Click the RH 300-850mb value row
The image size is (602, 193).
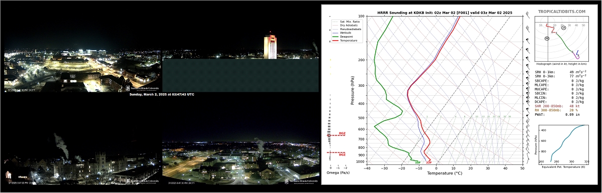(x=556, y=110)
